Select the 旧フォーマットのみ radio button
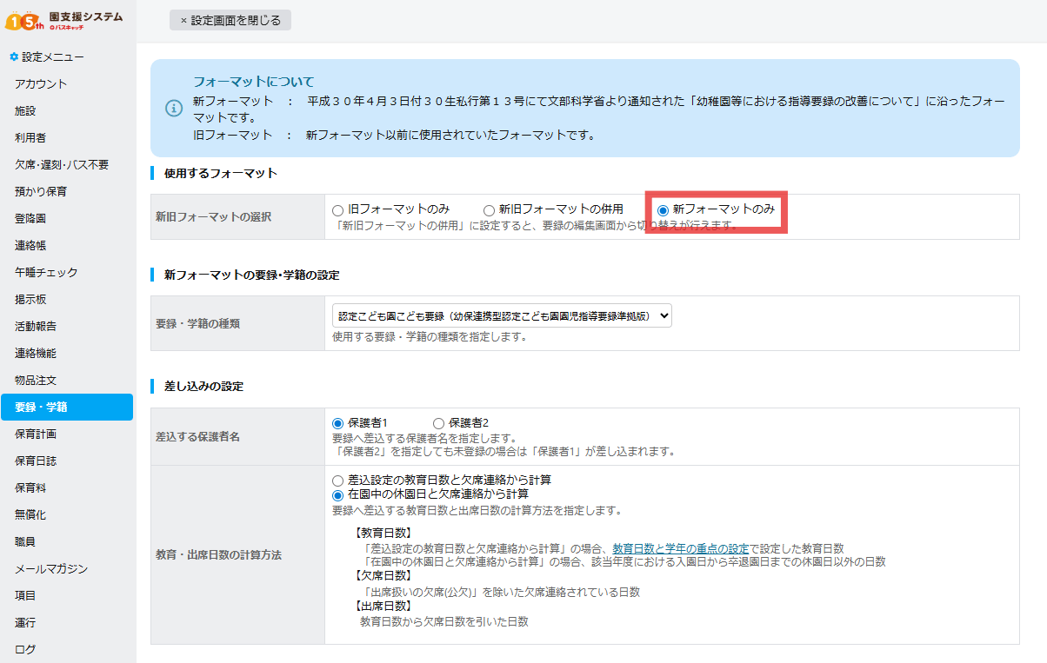 click(x=338, y=210)
